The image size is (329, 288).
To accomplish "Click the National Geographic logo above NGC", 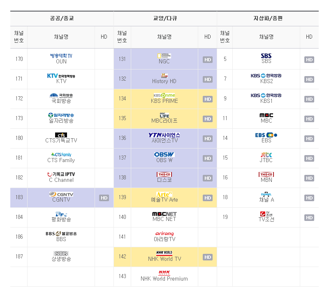I will [164, 56].
